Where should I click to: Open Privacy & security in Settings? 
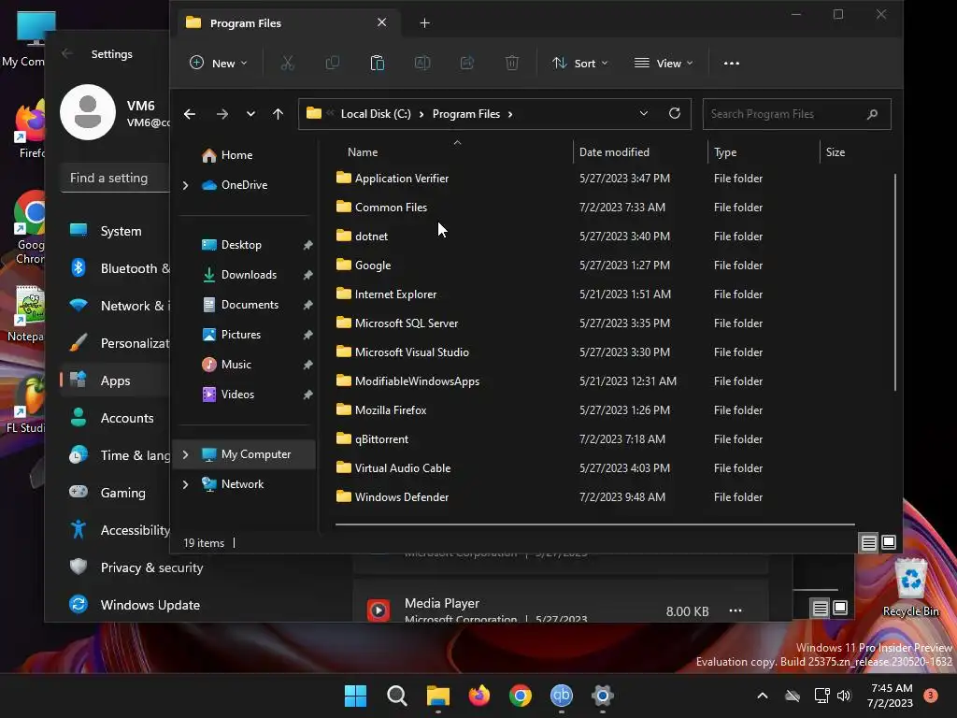click(x=151, y=567)
